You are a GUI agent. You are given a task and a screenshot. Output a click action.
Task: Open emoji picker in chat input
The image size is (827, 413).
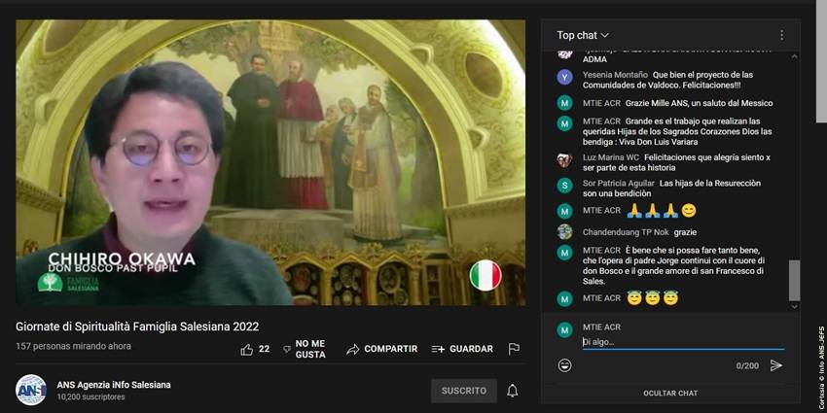point(565,365)
